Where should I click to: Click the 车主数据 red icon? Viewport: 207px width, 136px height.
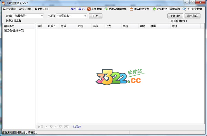tap(89, 9)
